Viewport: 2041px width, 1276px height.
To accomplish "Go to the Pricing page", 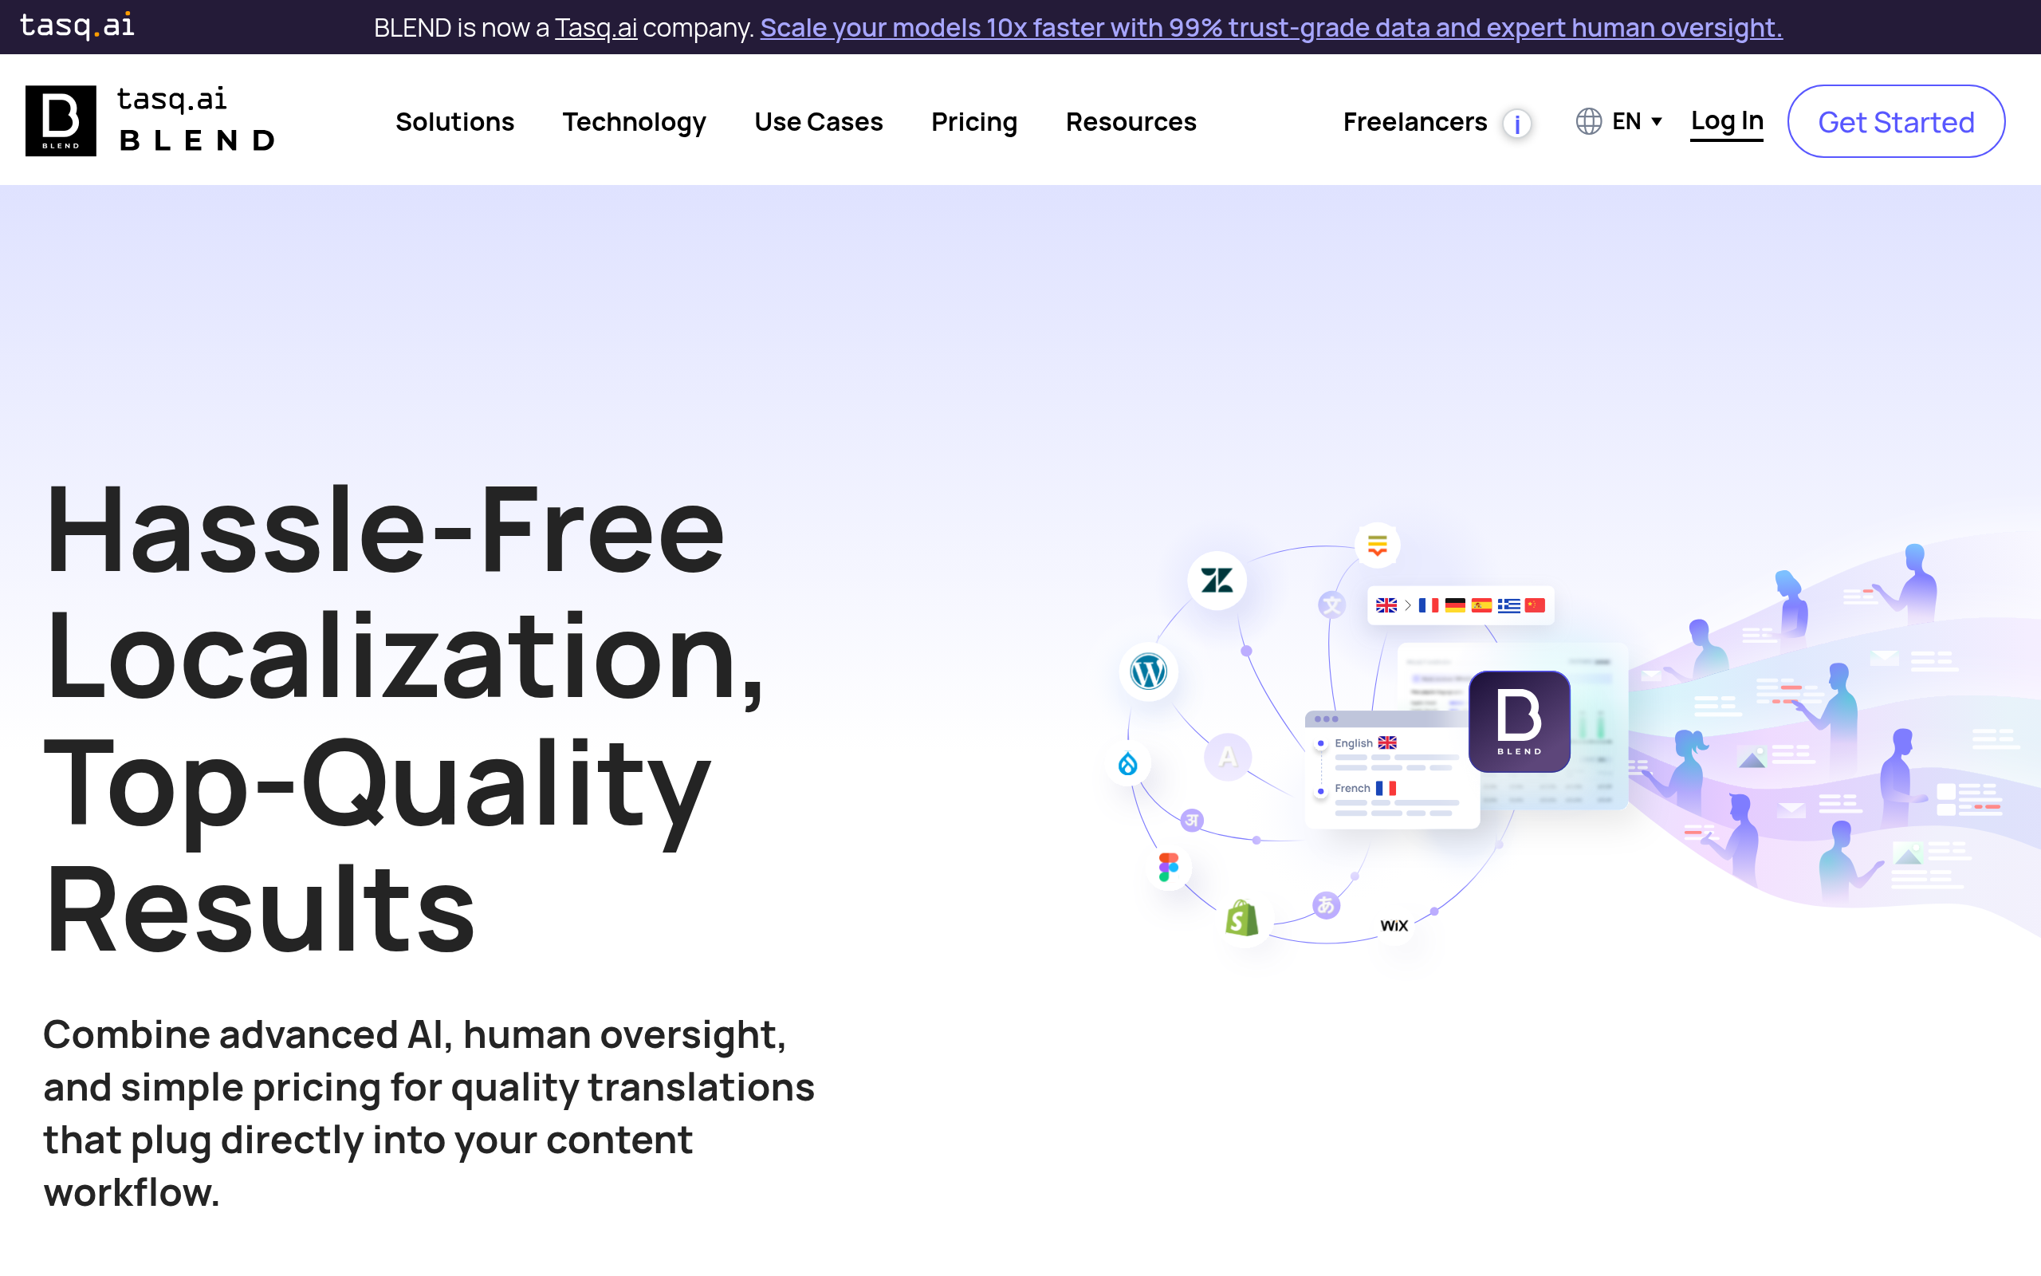I will click(x=974, y=121).
